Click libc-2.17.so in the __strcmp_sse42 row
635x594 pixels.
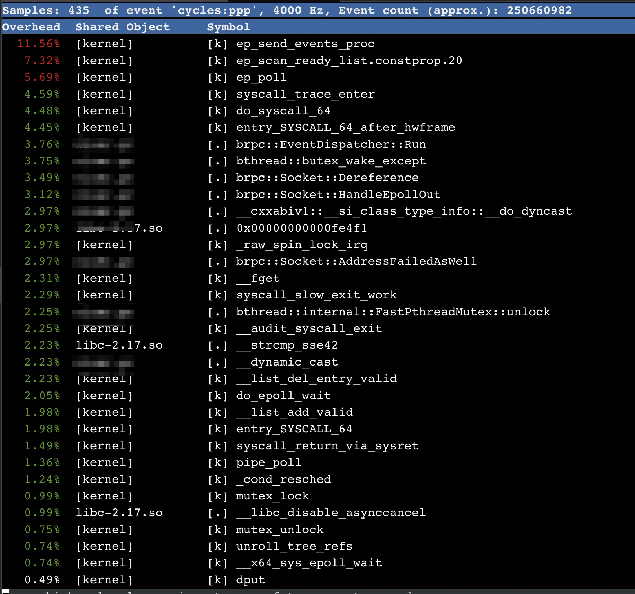coord(119,345)
